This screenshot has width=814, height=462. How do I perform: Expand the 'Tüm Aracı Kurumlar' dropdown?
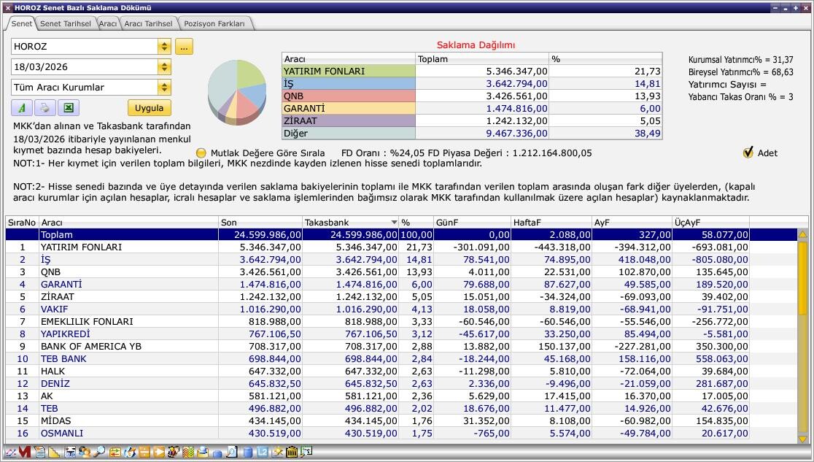point(164,88)
